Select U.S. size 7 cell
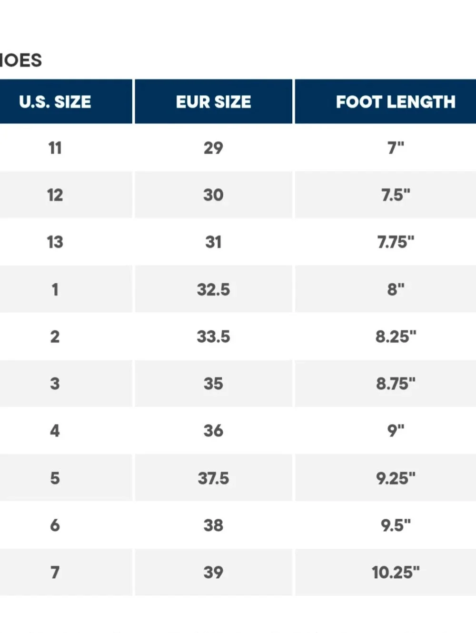The image size is (476, 633). 66,572
